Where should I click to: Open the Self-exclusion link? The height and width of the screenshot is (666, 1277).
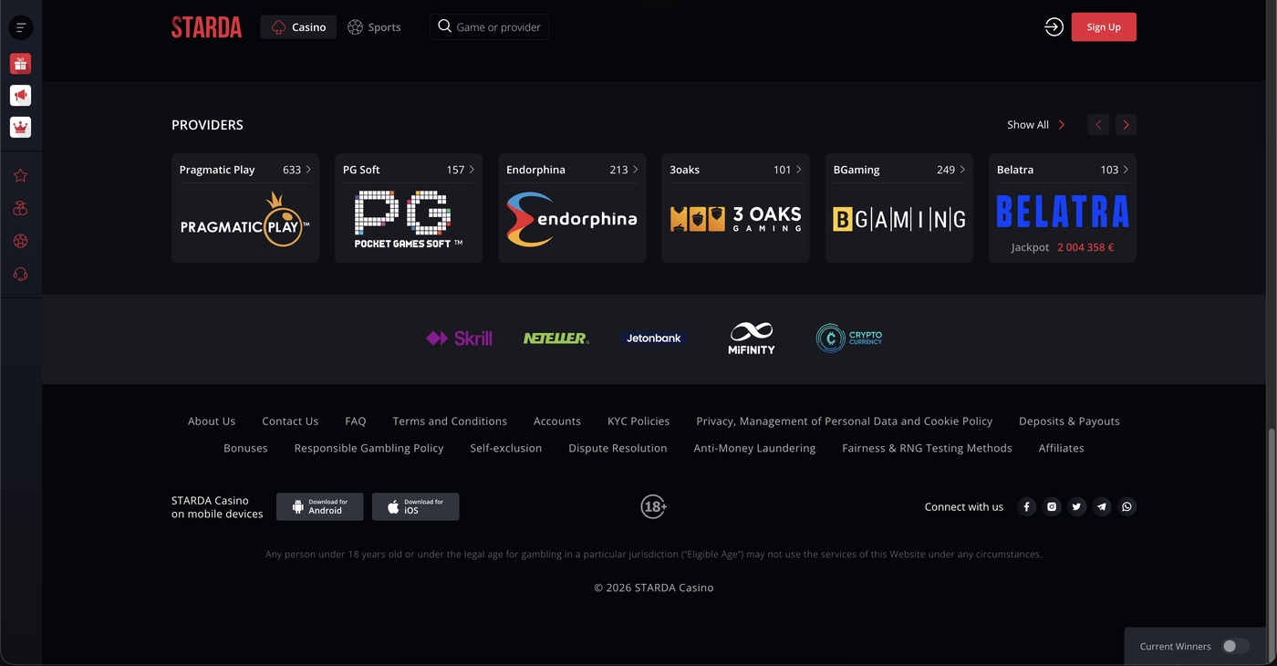(x=506, y=449)
